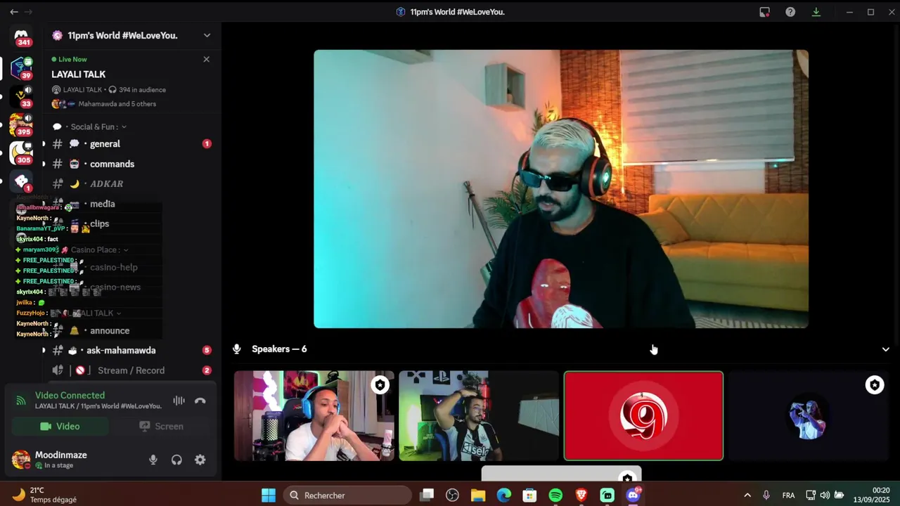Click moderator badge on dark avatar tile
900x506 pixels.
[x=875, y=385]
